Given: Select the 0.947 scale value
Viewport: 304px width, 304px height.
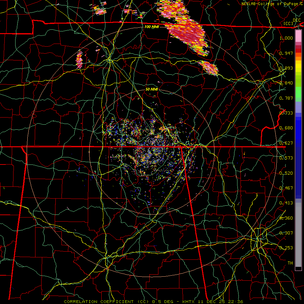Looking at the screenshot, I should pos(286,53).
